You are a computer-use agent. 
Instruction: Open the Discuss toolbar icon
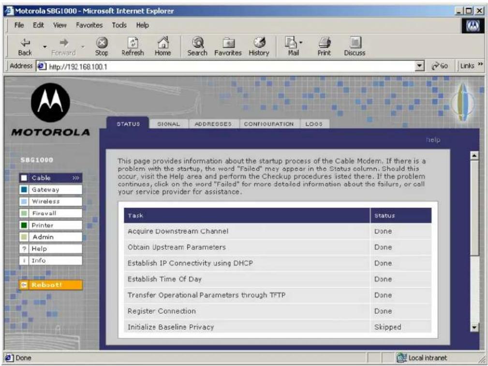pyautogui.click(x=355, y=46)
